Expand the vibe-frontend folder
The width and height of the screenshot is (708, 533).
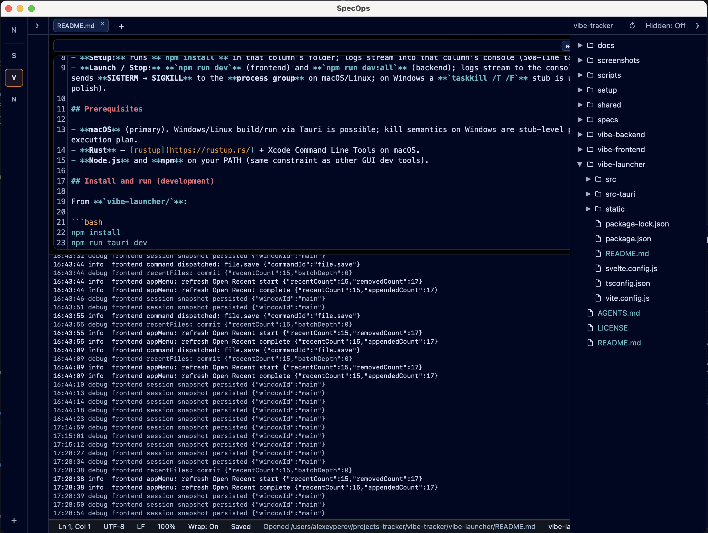click(580, 150)
